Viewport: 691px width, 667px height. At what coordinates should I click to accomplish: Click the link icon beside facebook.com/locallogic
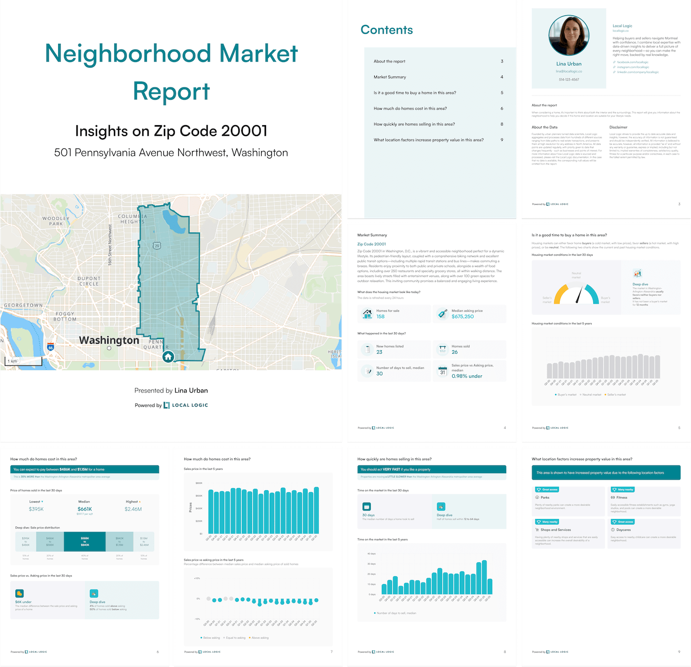click(614, 62)
